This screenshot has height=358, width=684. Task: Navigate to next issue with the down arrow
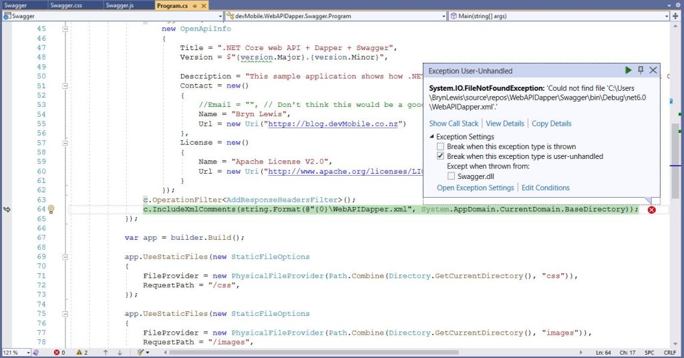click(x=120, y=352)
